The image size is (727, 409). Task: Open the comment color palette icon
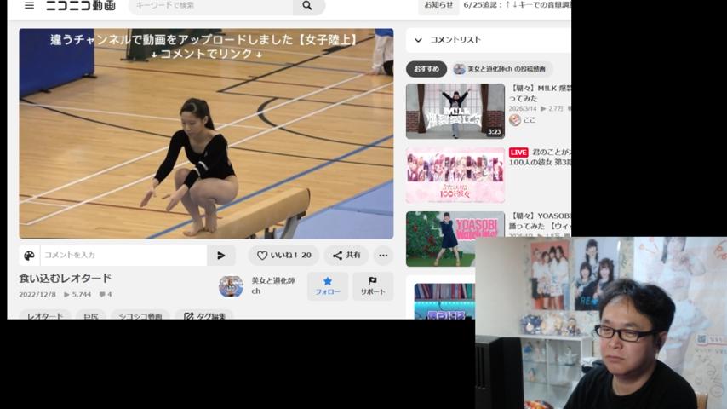click(x=29, y=256)
